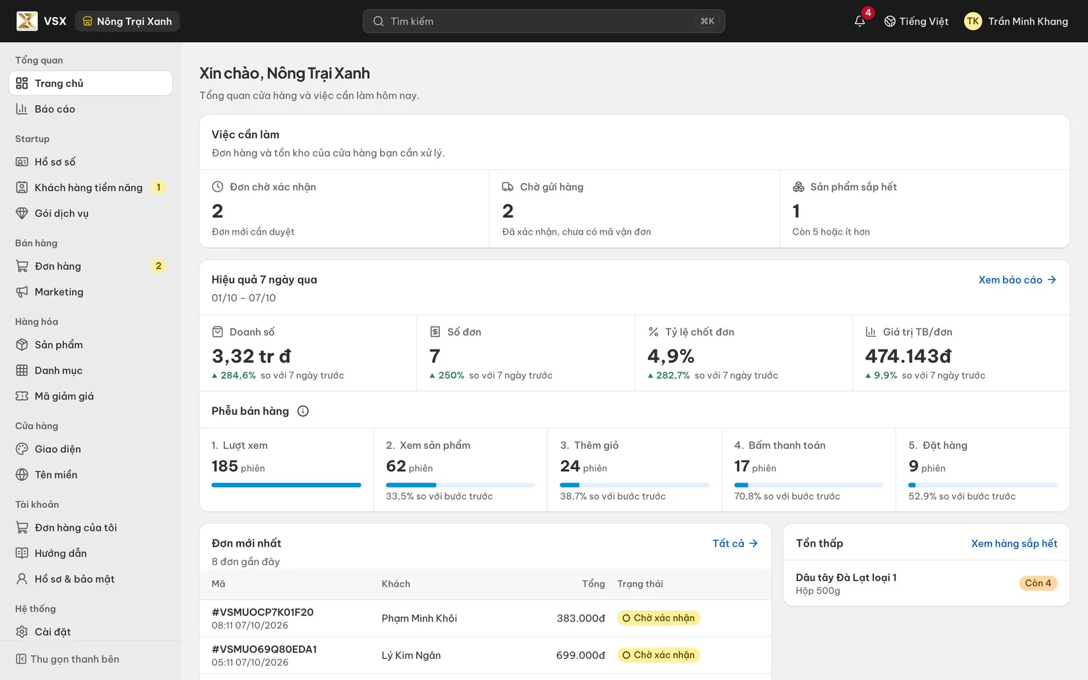The height and width of the screenshot is (680, 1088).
Task: Collapse sidebar with Thu gọn thanh bên
Action: 68,659
